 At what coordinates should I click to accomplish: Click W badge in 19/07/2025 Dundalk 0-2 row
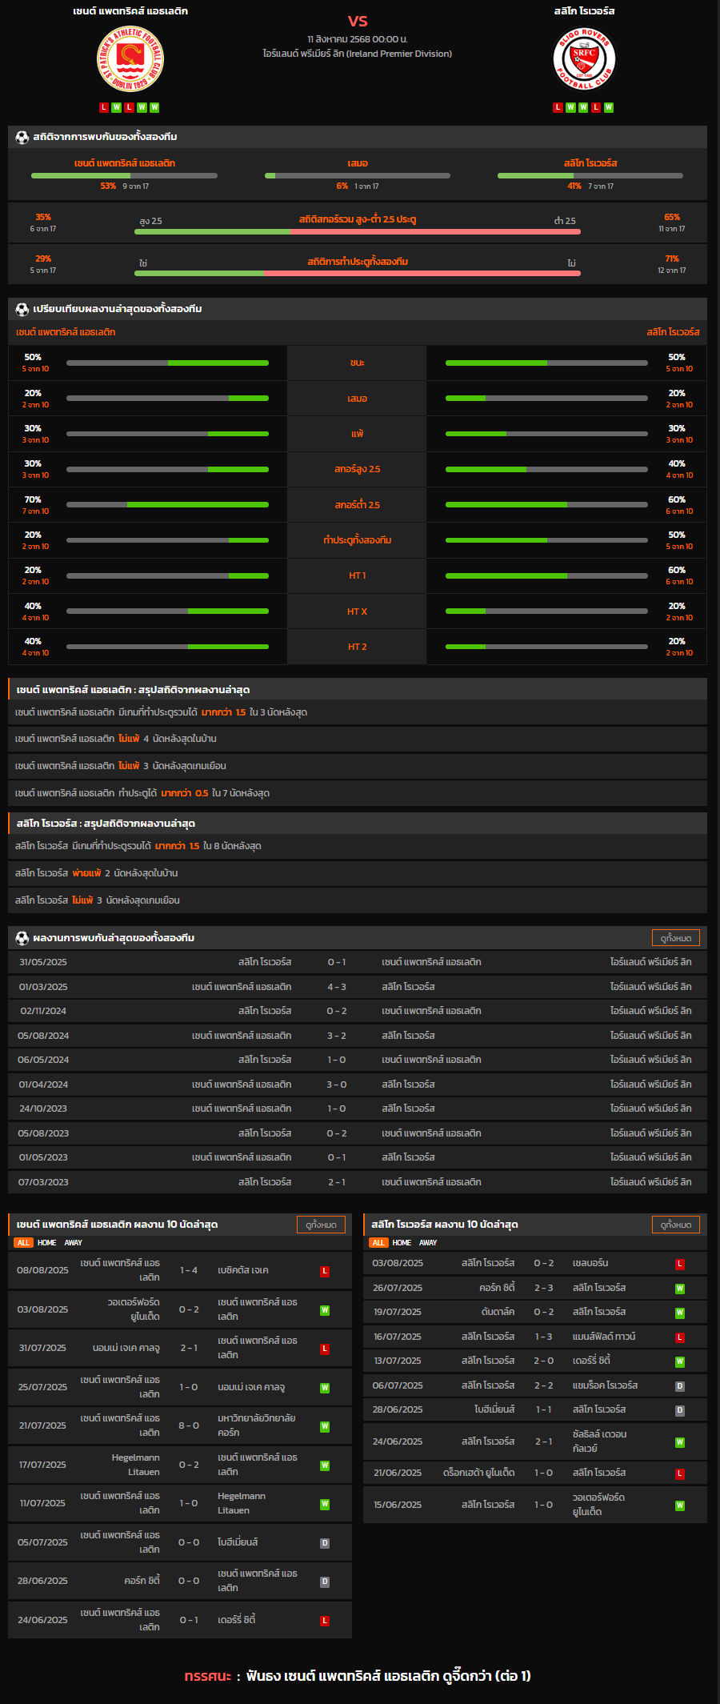tap(680, 1313)
